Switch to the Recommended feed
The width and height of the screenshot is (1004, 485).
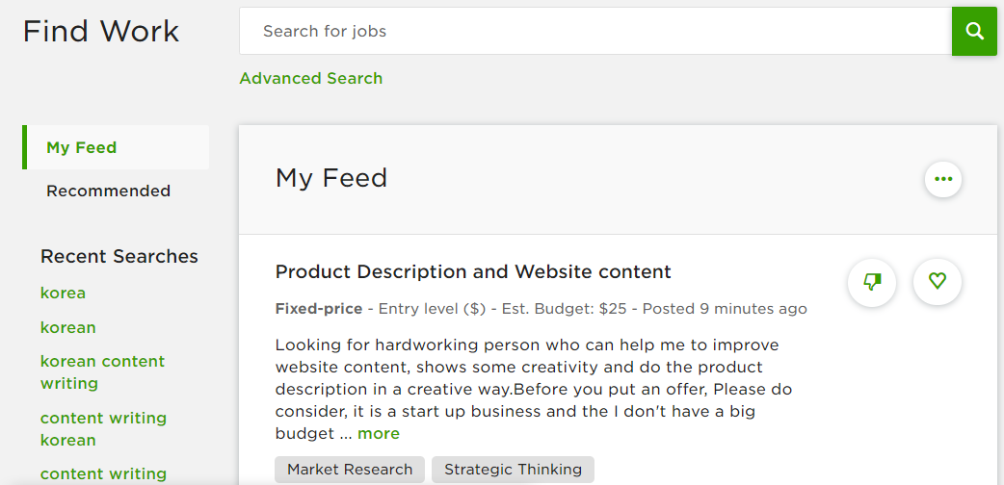(x=108, y=191)
